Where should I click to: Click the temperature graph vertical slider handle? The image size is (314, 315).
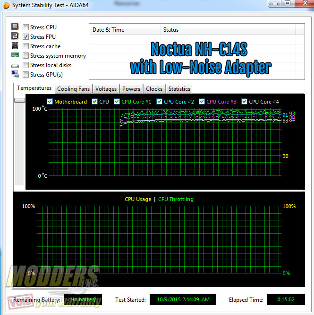click(x=20, y=100)
